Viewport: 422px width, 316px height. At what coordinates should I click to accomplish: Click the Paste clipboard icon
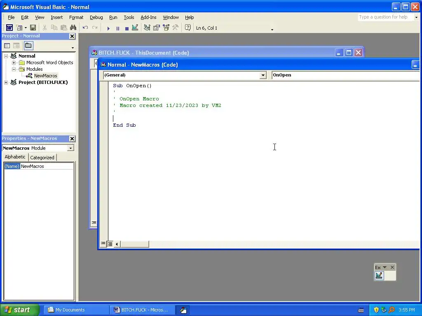[x=64, y=28]
